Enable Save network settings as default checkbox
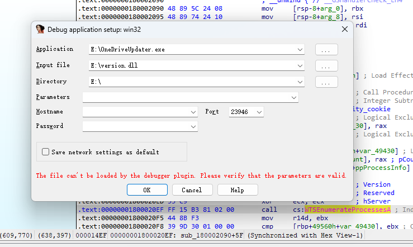 45,152
